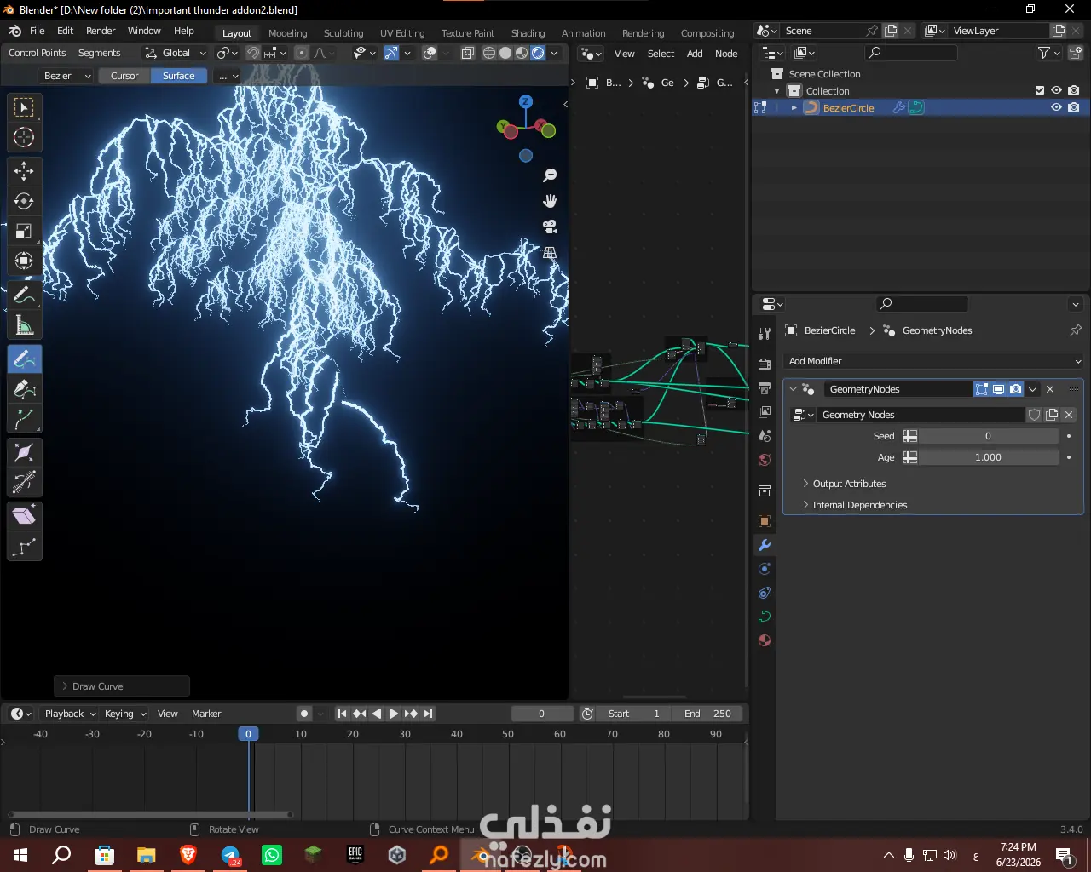Open the Windows Start menu
This screenshot has height=872, width=1091.
coord(20,854)
